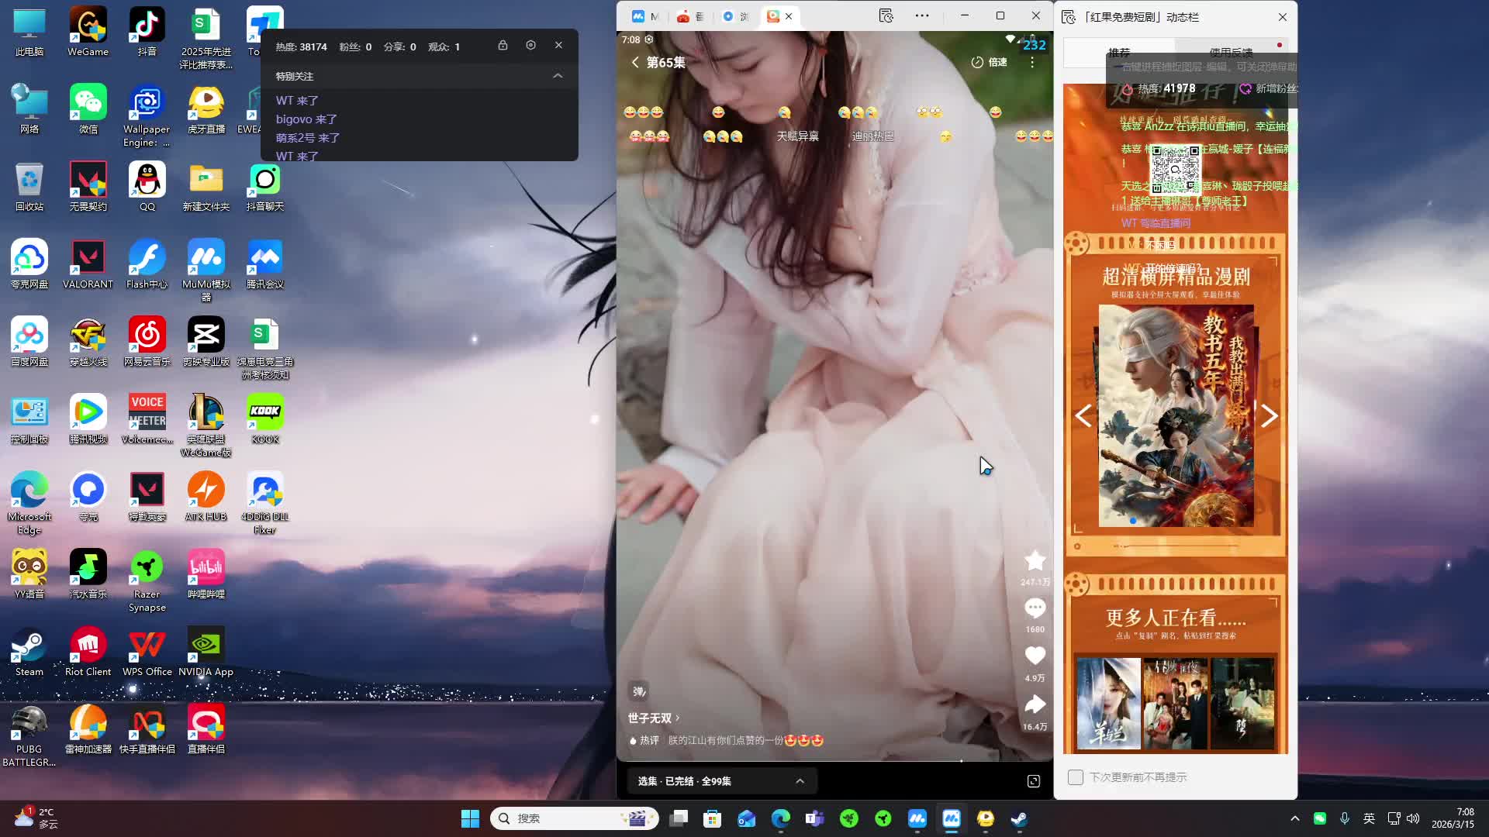Show next banner with right arrow
Viewport: 1489px width, 837px height.
point(1269,416)
